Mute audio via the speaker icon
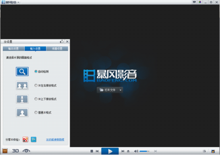220x155 pixels. click(136, 151)
